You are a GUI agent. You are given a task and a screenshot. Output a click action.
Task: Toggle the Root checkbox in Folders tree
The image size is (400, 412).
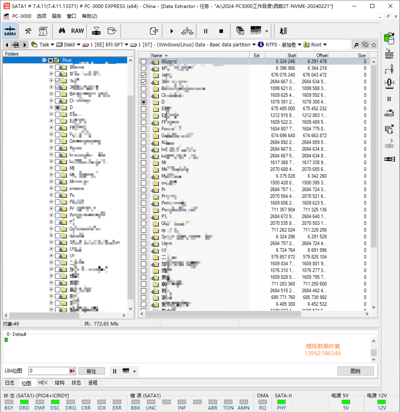click(50, 60)
